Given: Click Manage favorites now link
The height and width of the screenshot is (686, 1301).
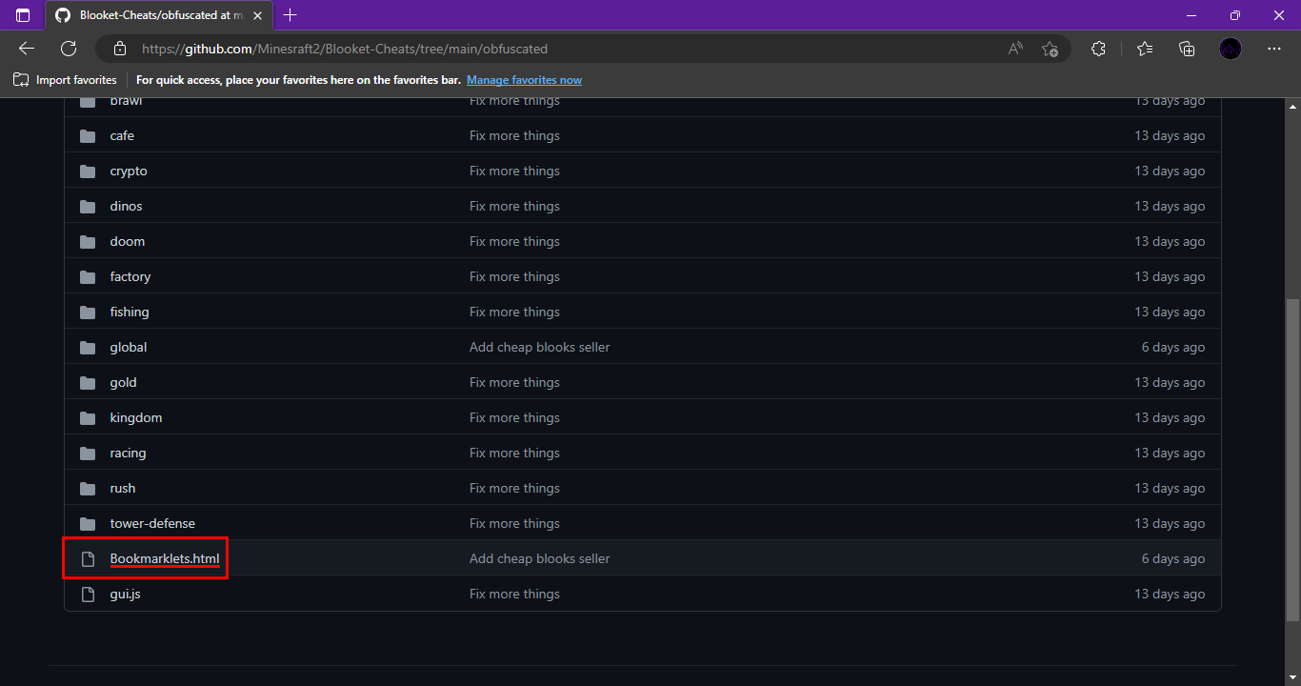Looking at the screenshot, I should (524, 80).
